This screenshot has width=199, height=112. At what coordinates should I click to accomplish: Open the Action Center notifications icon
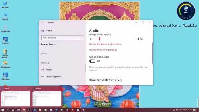click(x=194, y=110)
